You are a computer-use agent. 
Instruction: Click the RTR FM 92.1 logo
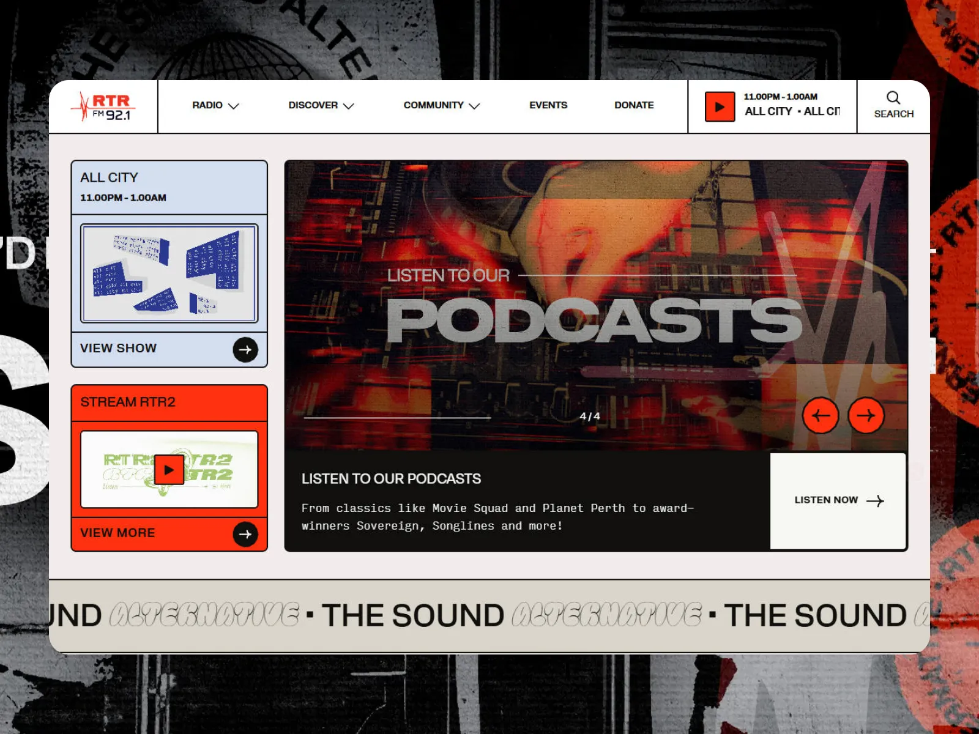coord(103,106)
